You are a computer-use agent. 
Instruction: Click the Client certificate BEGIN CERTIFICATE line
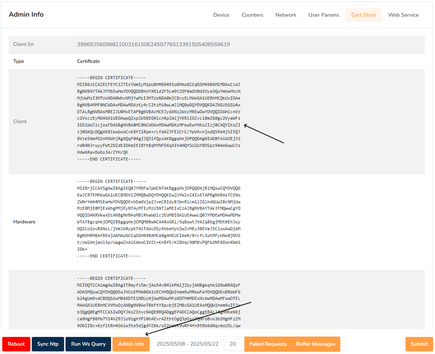pos(111,78)
